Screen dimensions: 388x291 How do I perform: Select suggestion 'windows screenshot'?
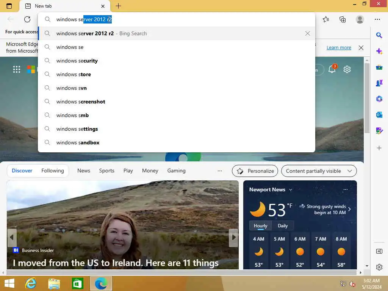(177, 102)
